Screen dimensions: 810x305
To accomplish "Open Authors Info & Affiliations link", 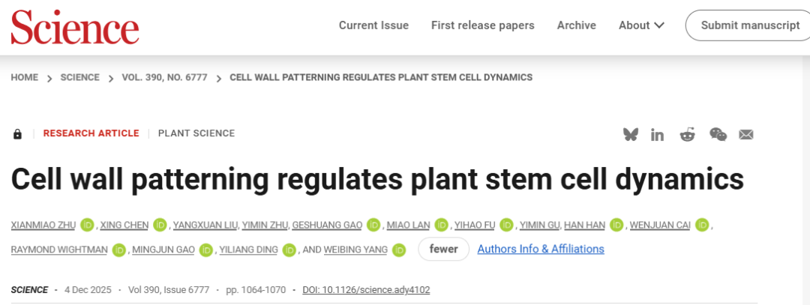I will pos(541,249).
